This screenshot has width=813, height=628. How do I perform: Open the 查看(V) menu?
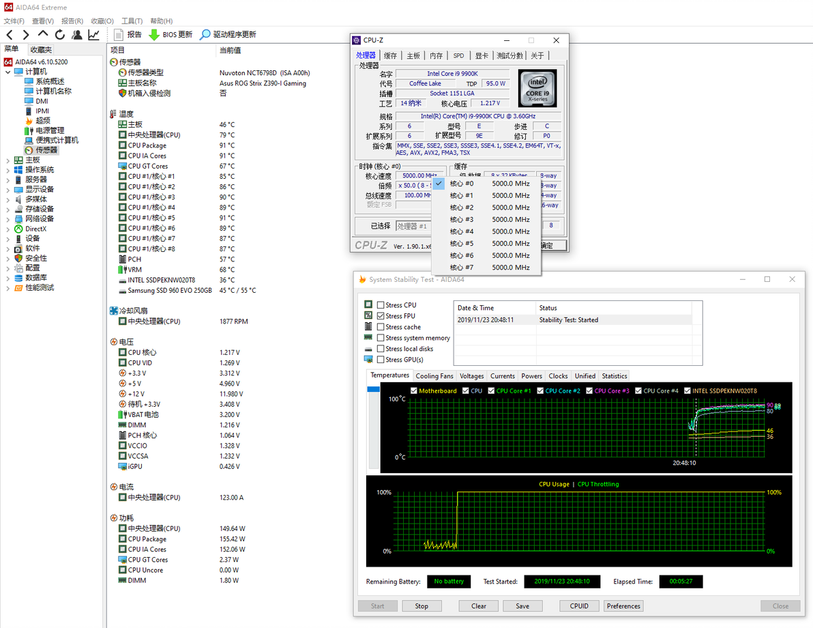click(43, 20)
